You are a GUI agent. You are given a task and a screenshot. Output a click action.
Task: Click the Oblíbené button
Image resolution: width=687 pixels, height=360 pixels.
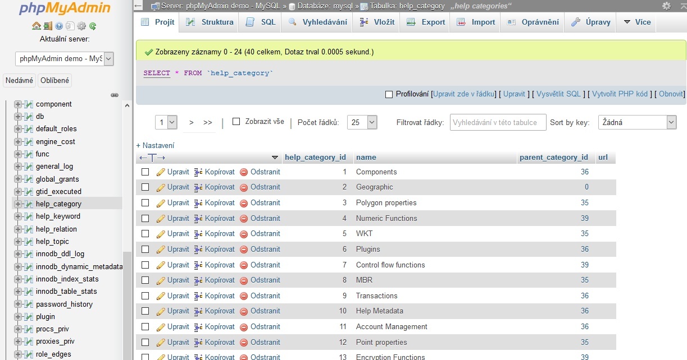[x=54, y=80]
